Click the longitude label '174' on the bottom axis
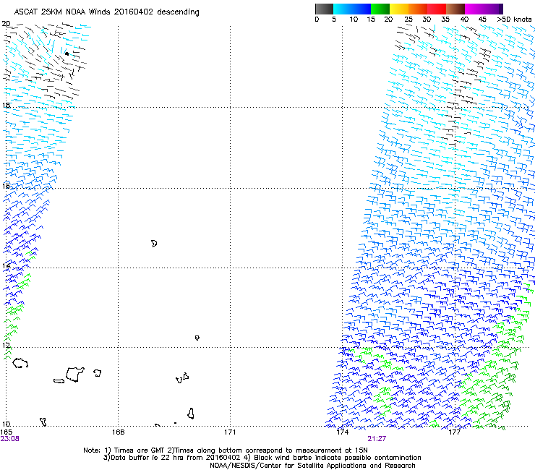Image resolution: width=535 pixels, height=470 pixels. (x=343, y=432)
